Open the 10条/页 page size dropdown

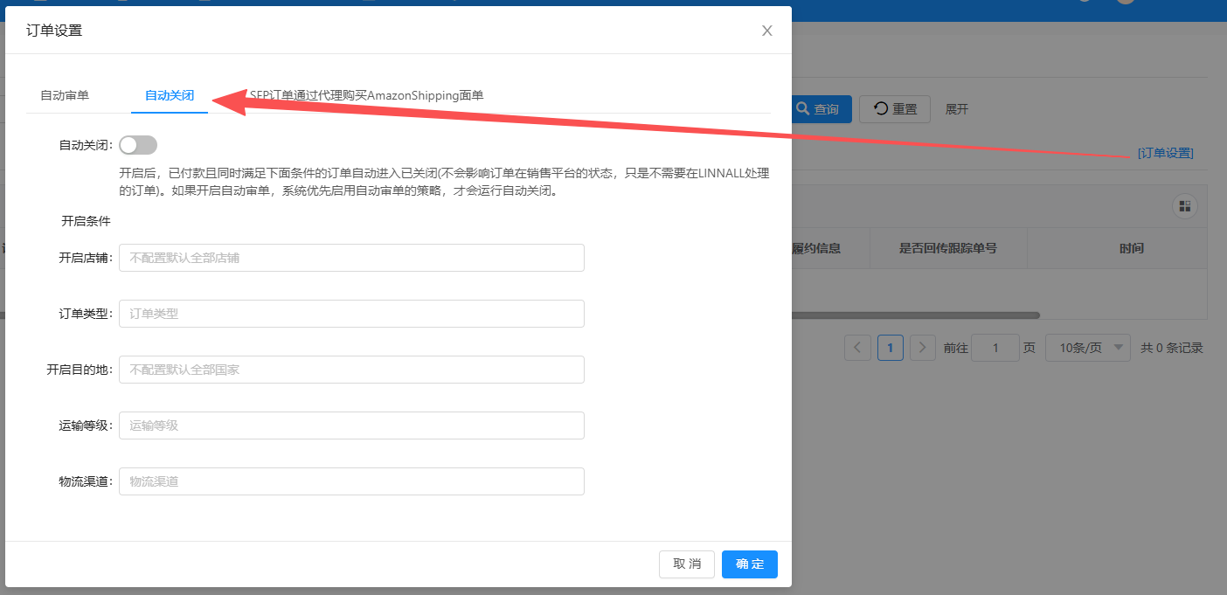point(1087,348)
